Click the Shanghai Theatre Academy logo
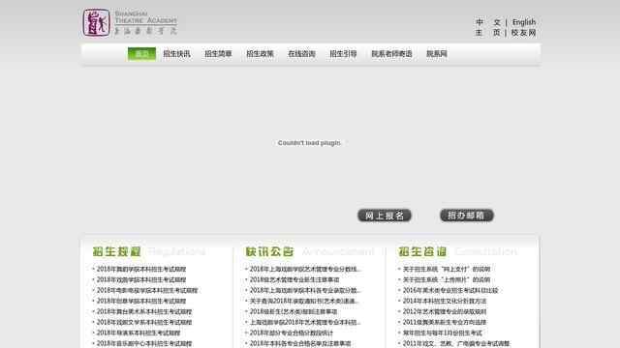Image resolution: width=620 pixels, height=348 pixels. pyautogui.click(x=130, y=23)
